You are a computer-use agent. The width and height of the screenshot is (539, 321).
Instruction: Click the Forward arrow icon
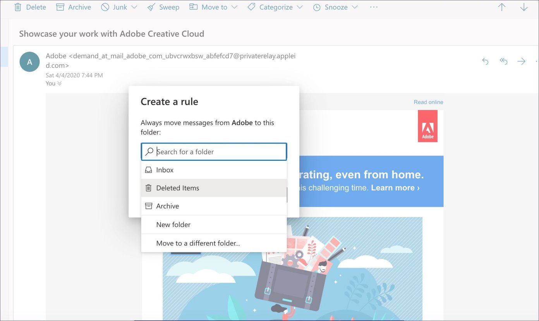pos(522,61)
